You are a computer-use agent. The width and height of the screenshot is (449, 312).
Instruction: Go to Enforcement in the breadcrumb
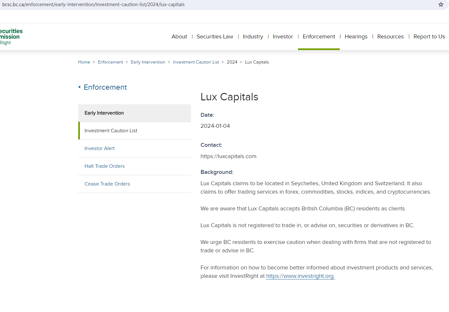tap(110, 62)
